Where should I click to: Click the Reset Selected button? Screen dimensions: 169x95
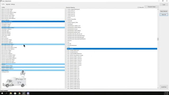[164, 11]
